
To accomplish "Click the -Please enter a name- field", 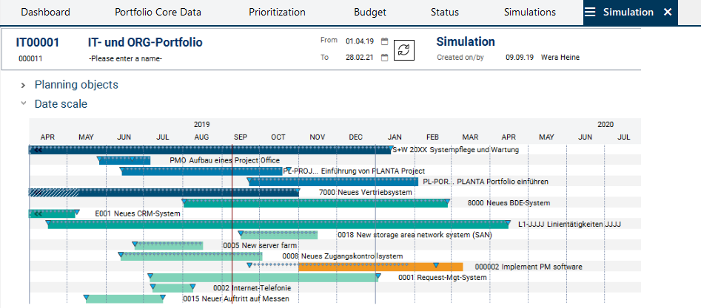I will pos(125,58).
